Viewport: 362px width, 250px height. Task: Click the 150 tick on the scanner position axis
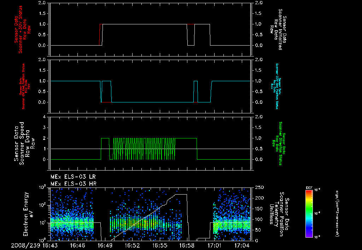[259, 209]
